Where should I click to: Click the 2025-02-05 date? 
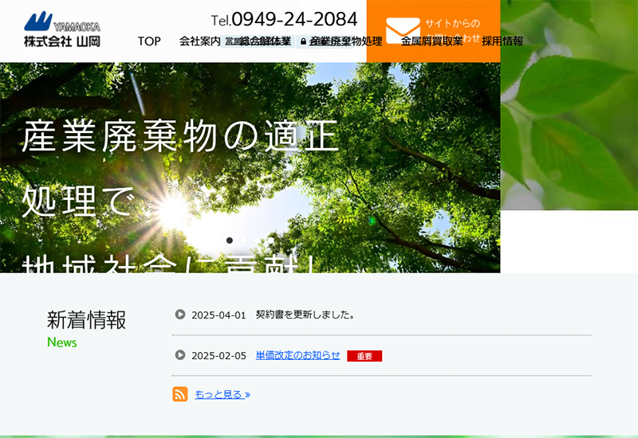point(219,356)
